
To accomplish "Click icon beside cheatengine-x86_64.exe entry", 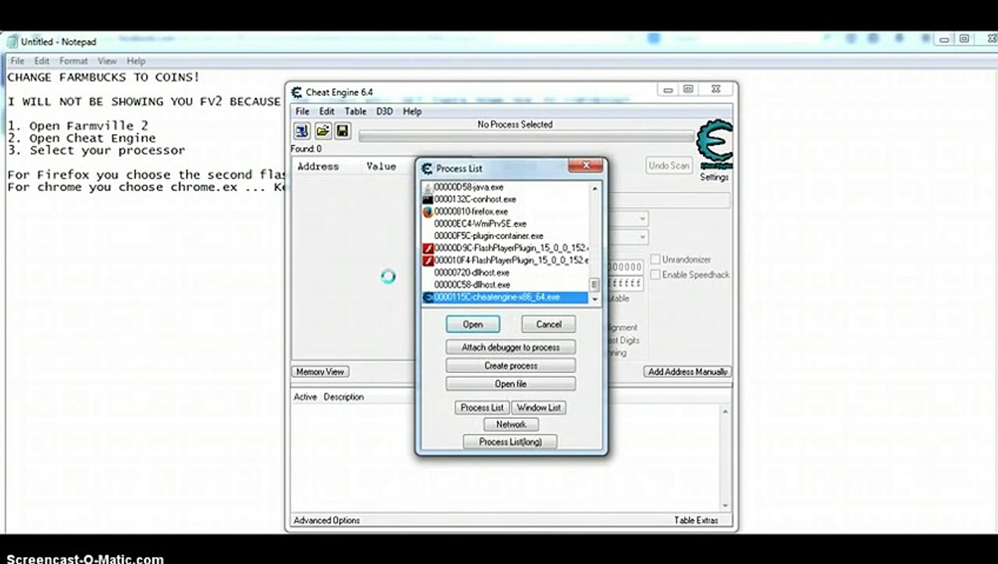I will tap(428, 298).
